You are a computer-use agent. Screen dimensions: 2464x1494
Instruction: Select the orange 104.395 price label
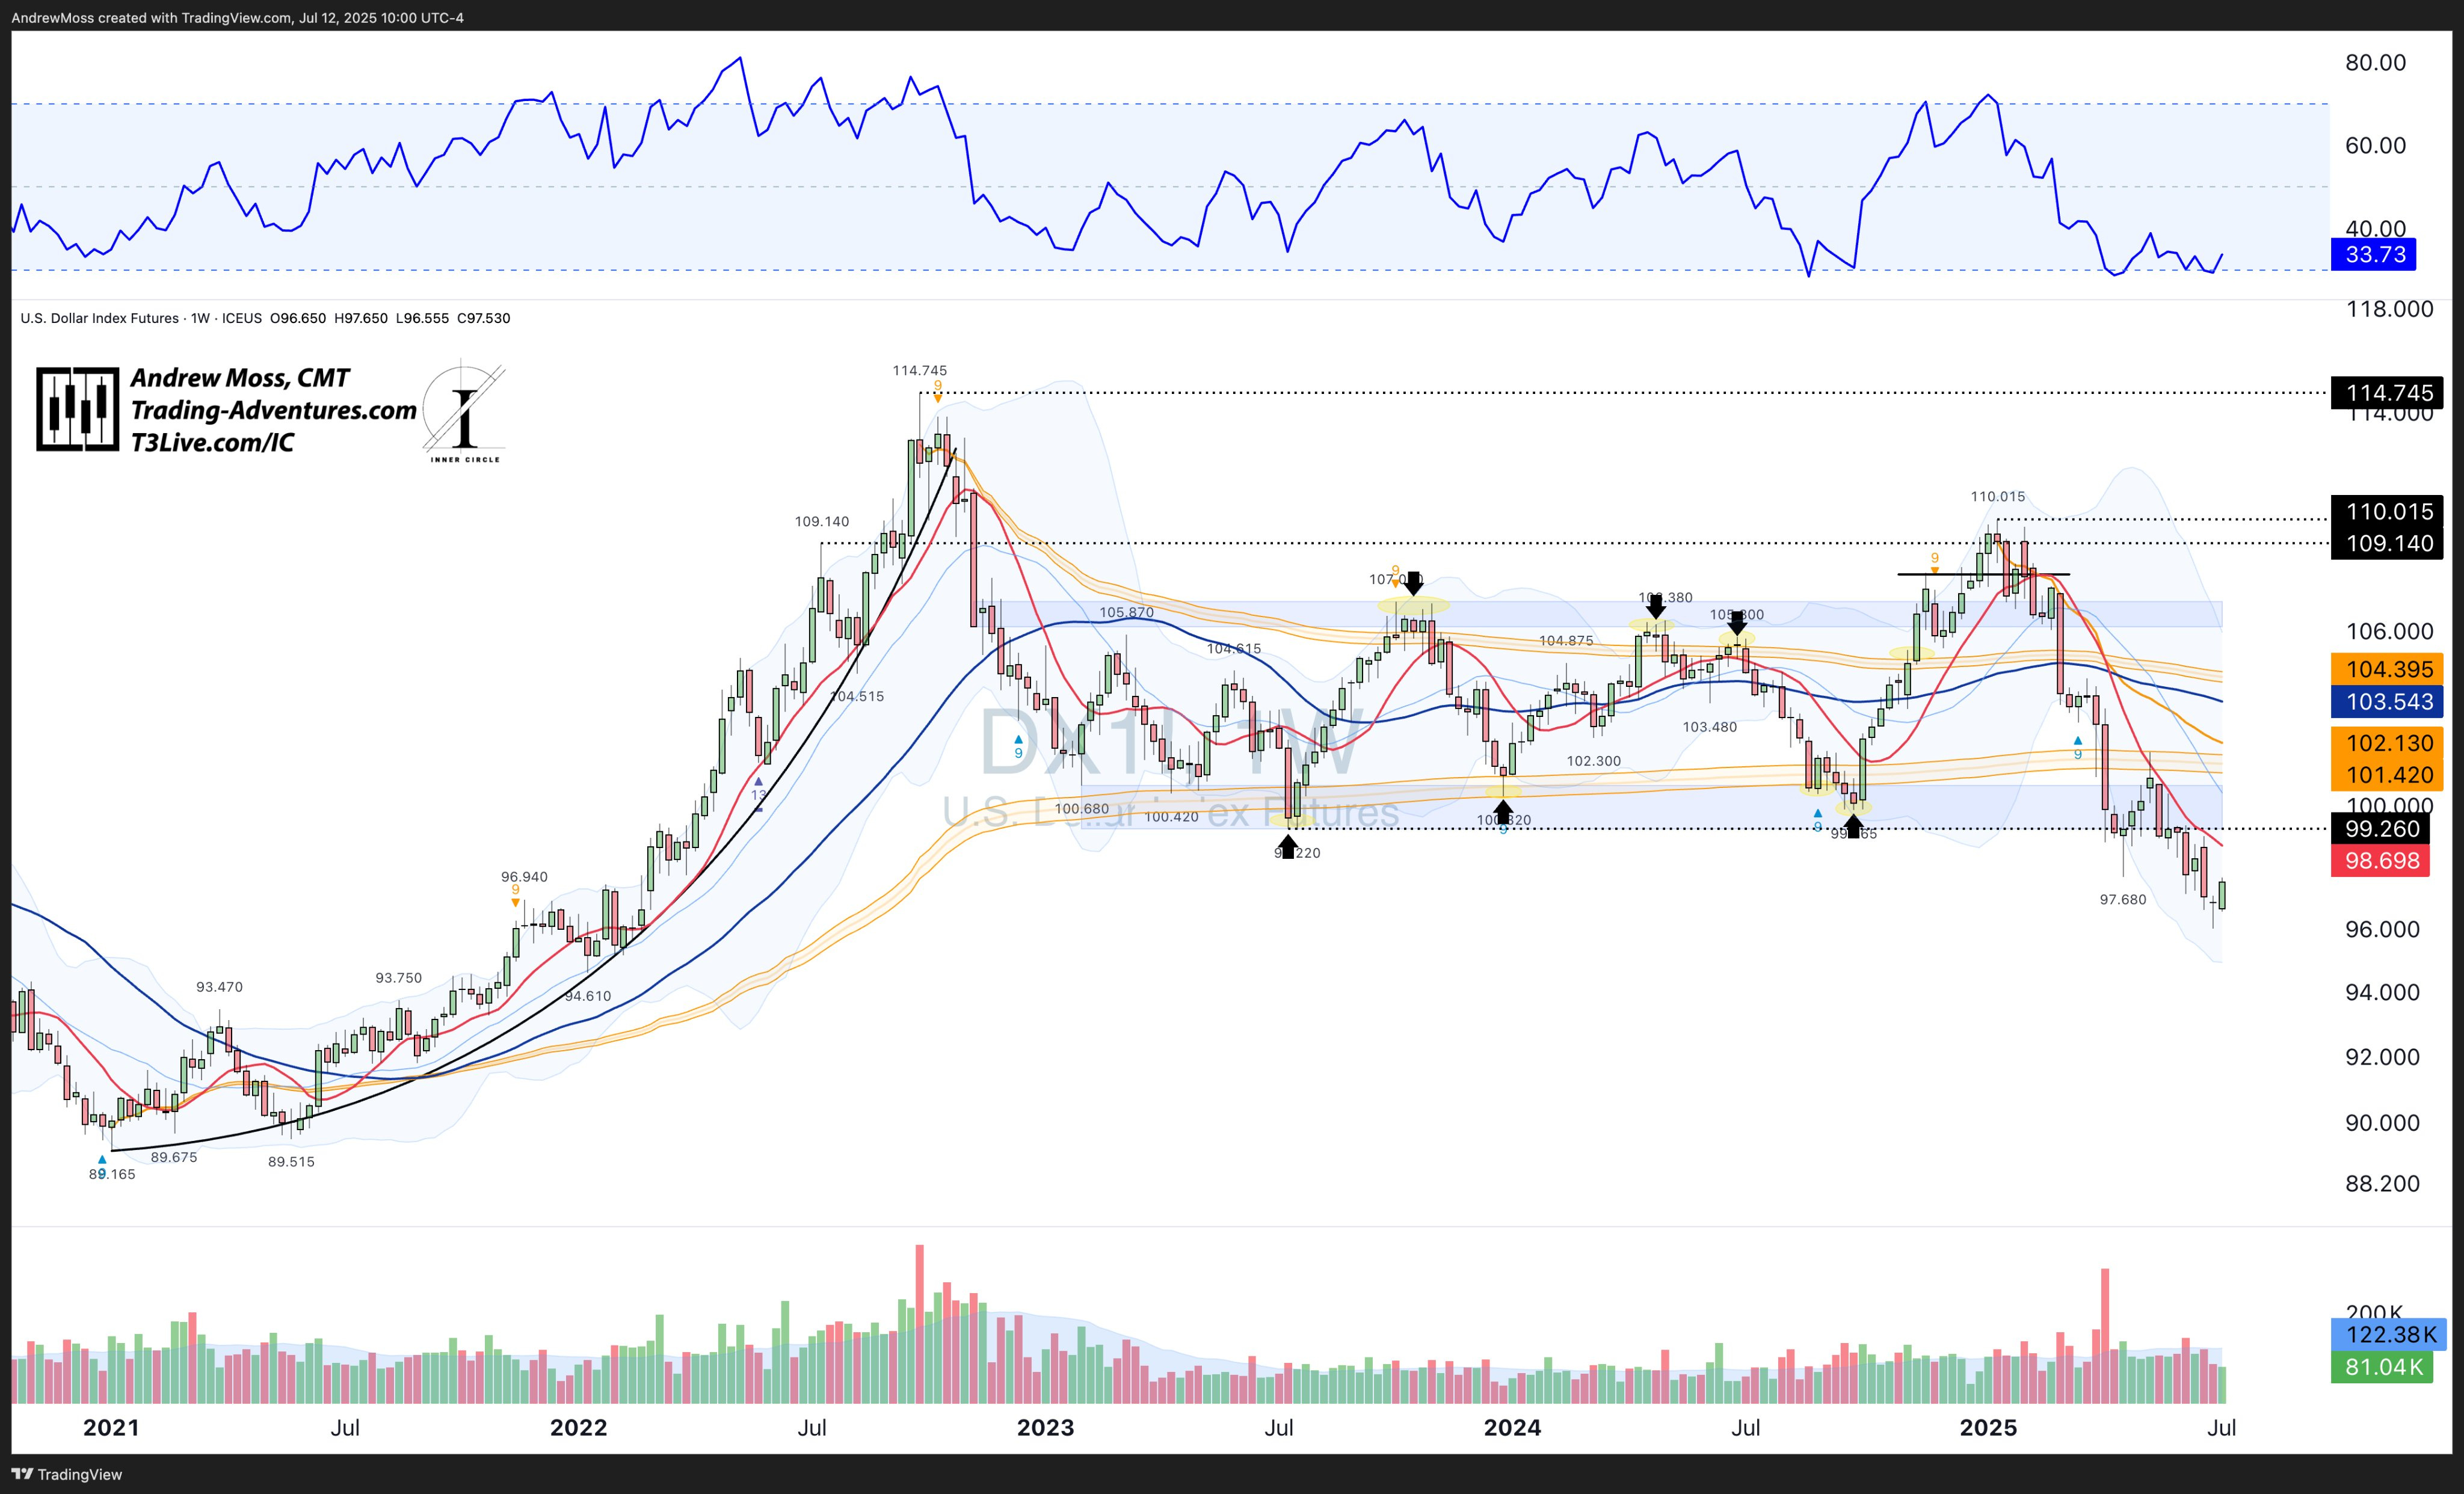(x=2388, y=669)
